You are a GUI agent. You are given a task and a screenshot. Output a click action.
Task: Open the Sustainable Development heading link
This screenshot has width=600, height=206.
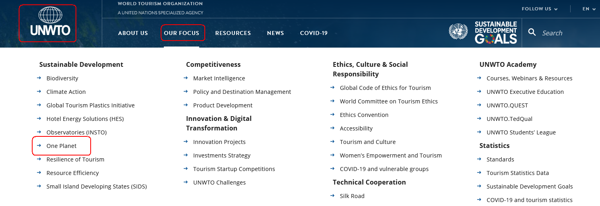point(81,64)
